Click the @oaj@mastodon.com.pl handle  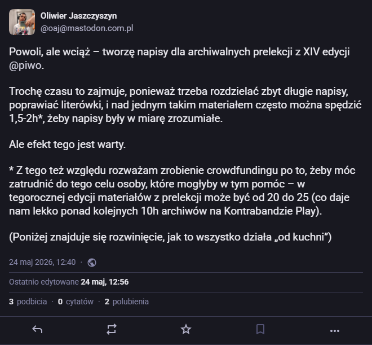87,28
